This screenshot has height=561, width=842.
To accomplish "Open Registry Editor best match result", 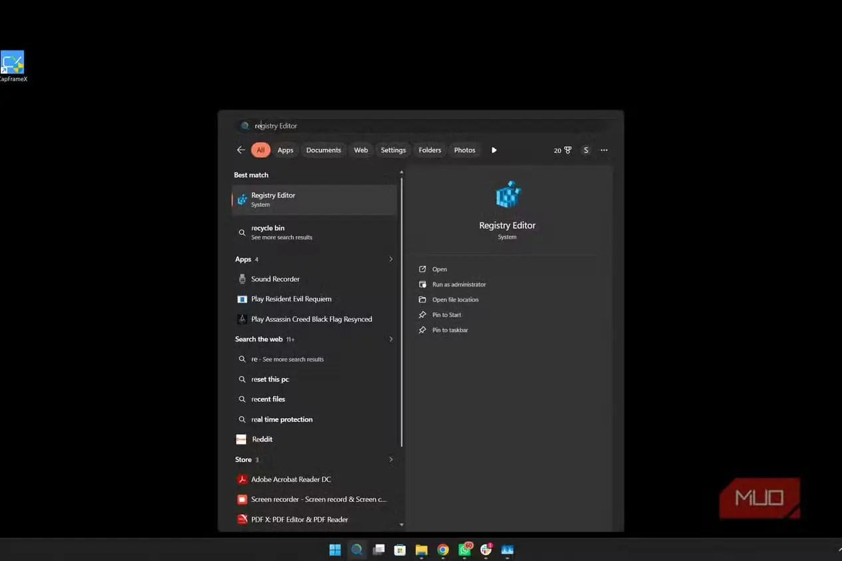I will pyautogui.click(x=315, y=199).
